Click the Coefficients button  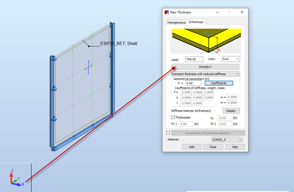pos(219,83)
